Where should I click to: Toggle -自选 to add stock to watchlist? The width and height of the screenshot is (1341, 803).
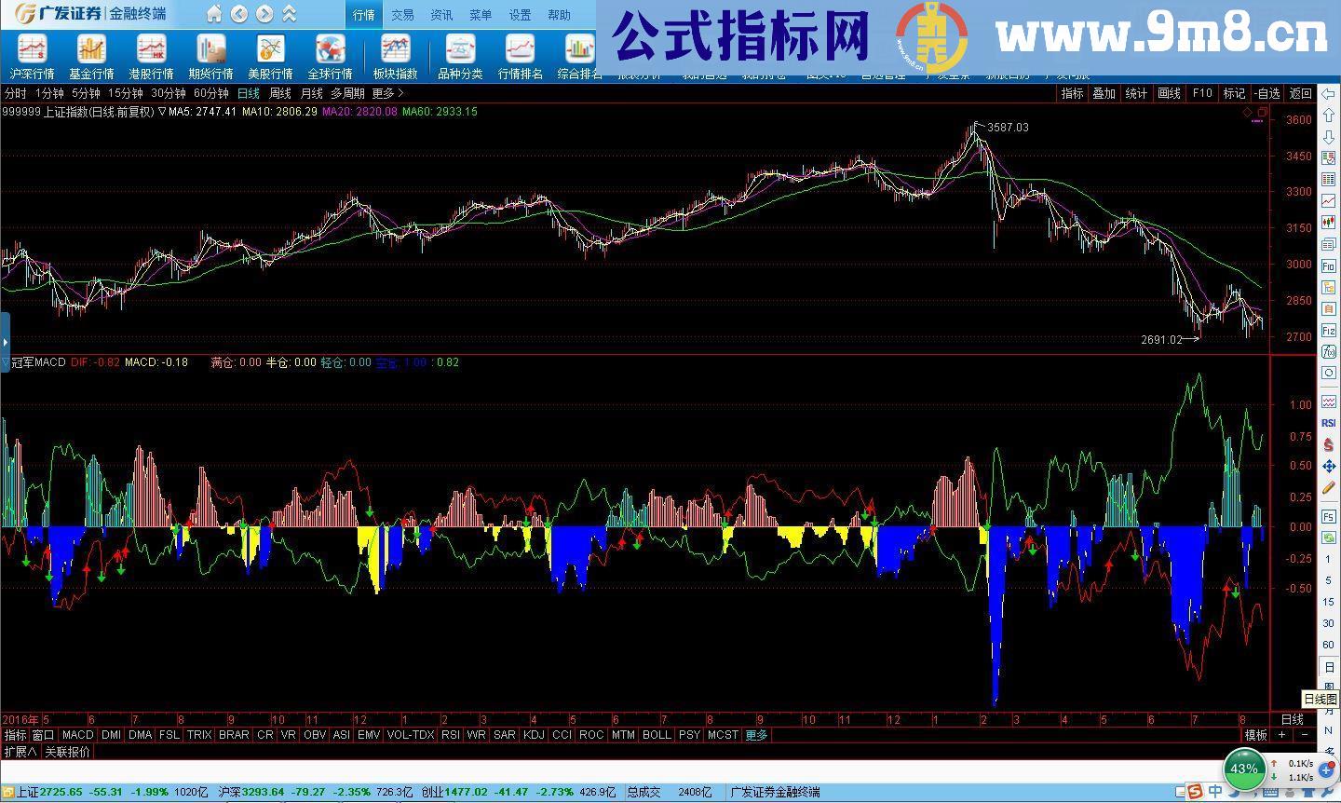pyautogui.click(x=1265, y=93)
